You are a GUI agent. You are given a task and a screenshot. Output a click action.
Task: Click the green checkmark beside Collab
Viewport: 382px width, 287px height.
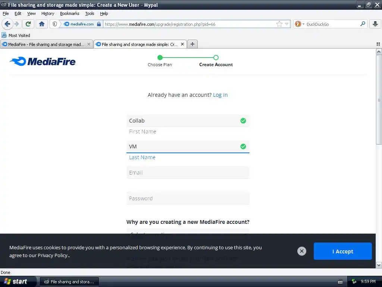pos(243,121)
